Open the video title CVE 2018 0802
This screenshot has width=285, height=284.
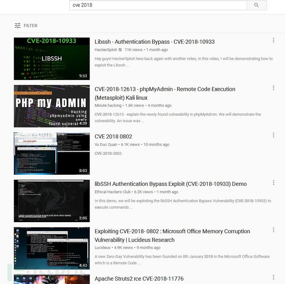[113, 136]
